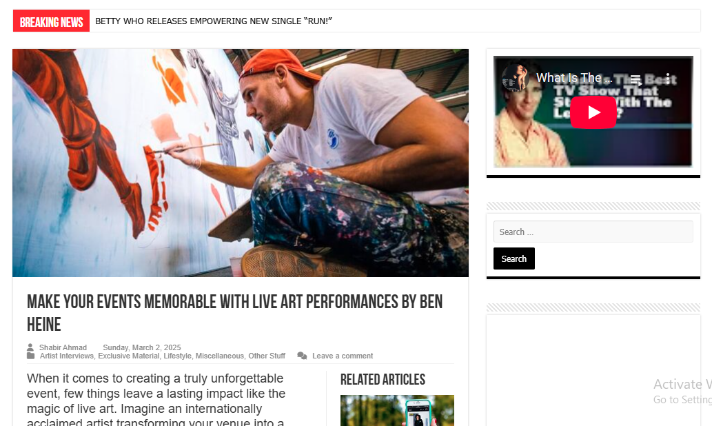
Task: Open the YouTube video three-dot options
Action: tap(667, 78)
